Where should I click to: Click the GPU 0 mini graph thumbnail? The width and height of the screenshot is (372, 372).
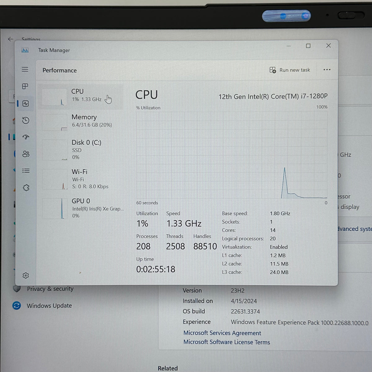54,208
